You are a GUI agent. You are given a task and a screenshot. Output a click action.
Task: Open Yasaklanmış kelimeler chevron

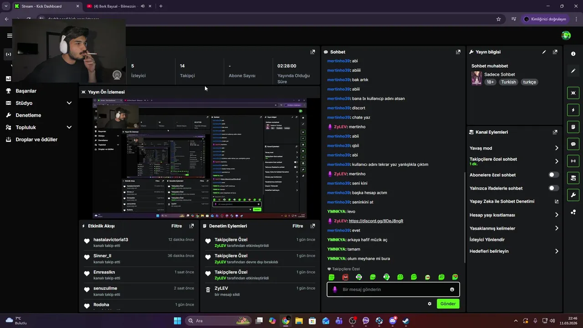pos(557,228)
